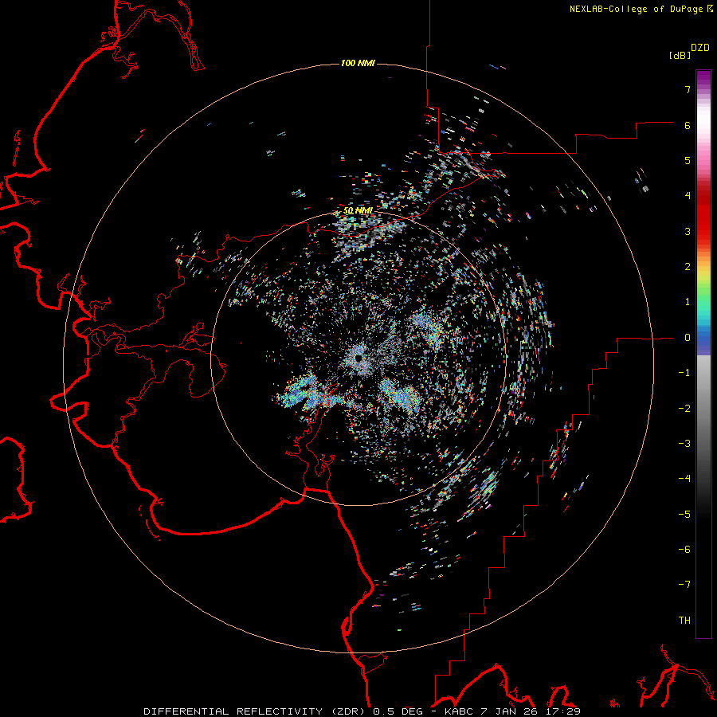Click the black radar site dot at the center
Screen dimensions: 717x717
pyautogui.click(x=358, y=358)
